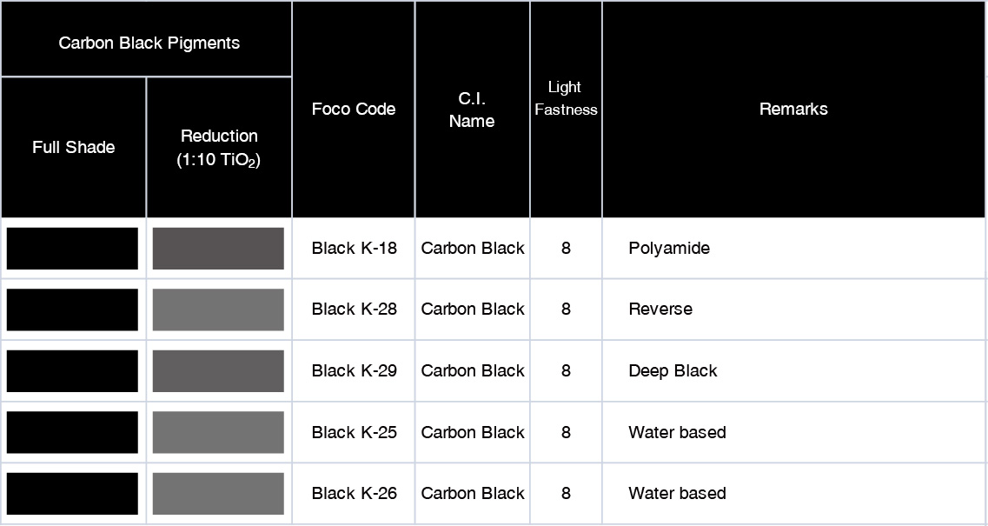Click the Light Fastness column header
The height and width of the screenshot is (526, 988).
point(566,98)
